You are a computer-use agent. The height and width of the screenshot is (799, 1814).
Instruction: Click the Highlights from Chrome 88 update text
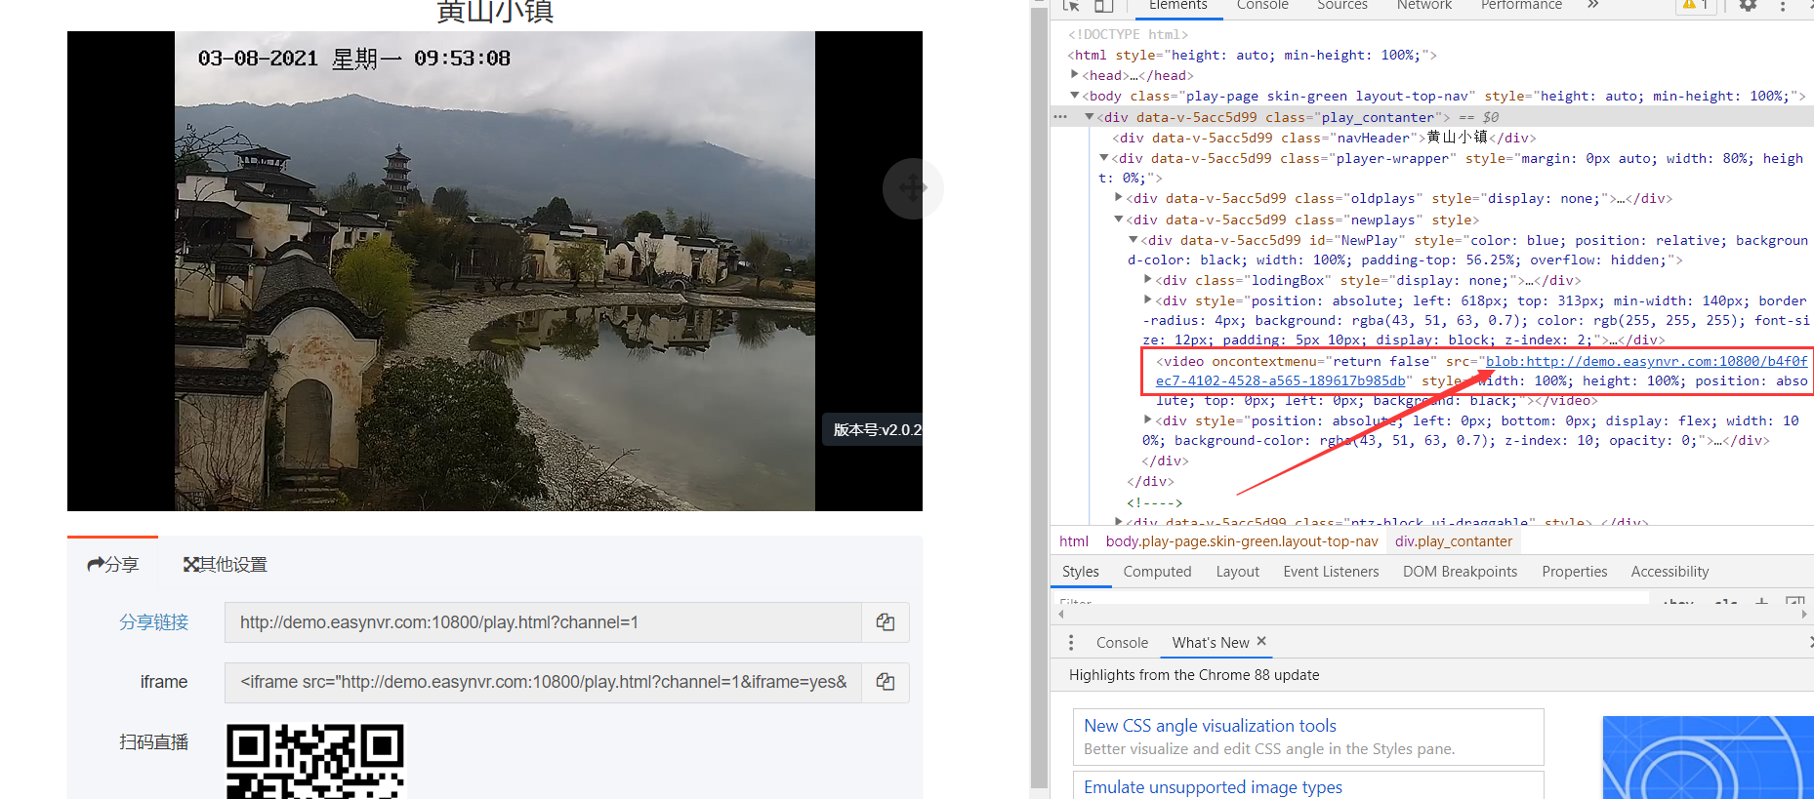pyautogui.click(x=1194, y=675)
